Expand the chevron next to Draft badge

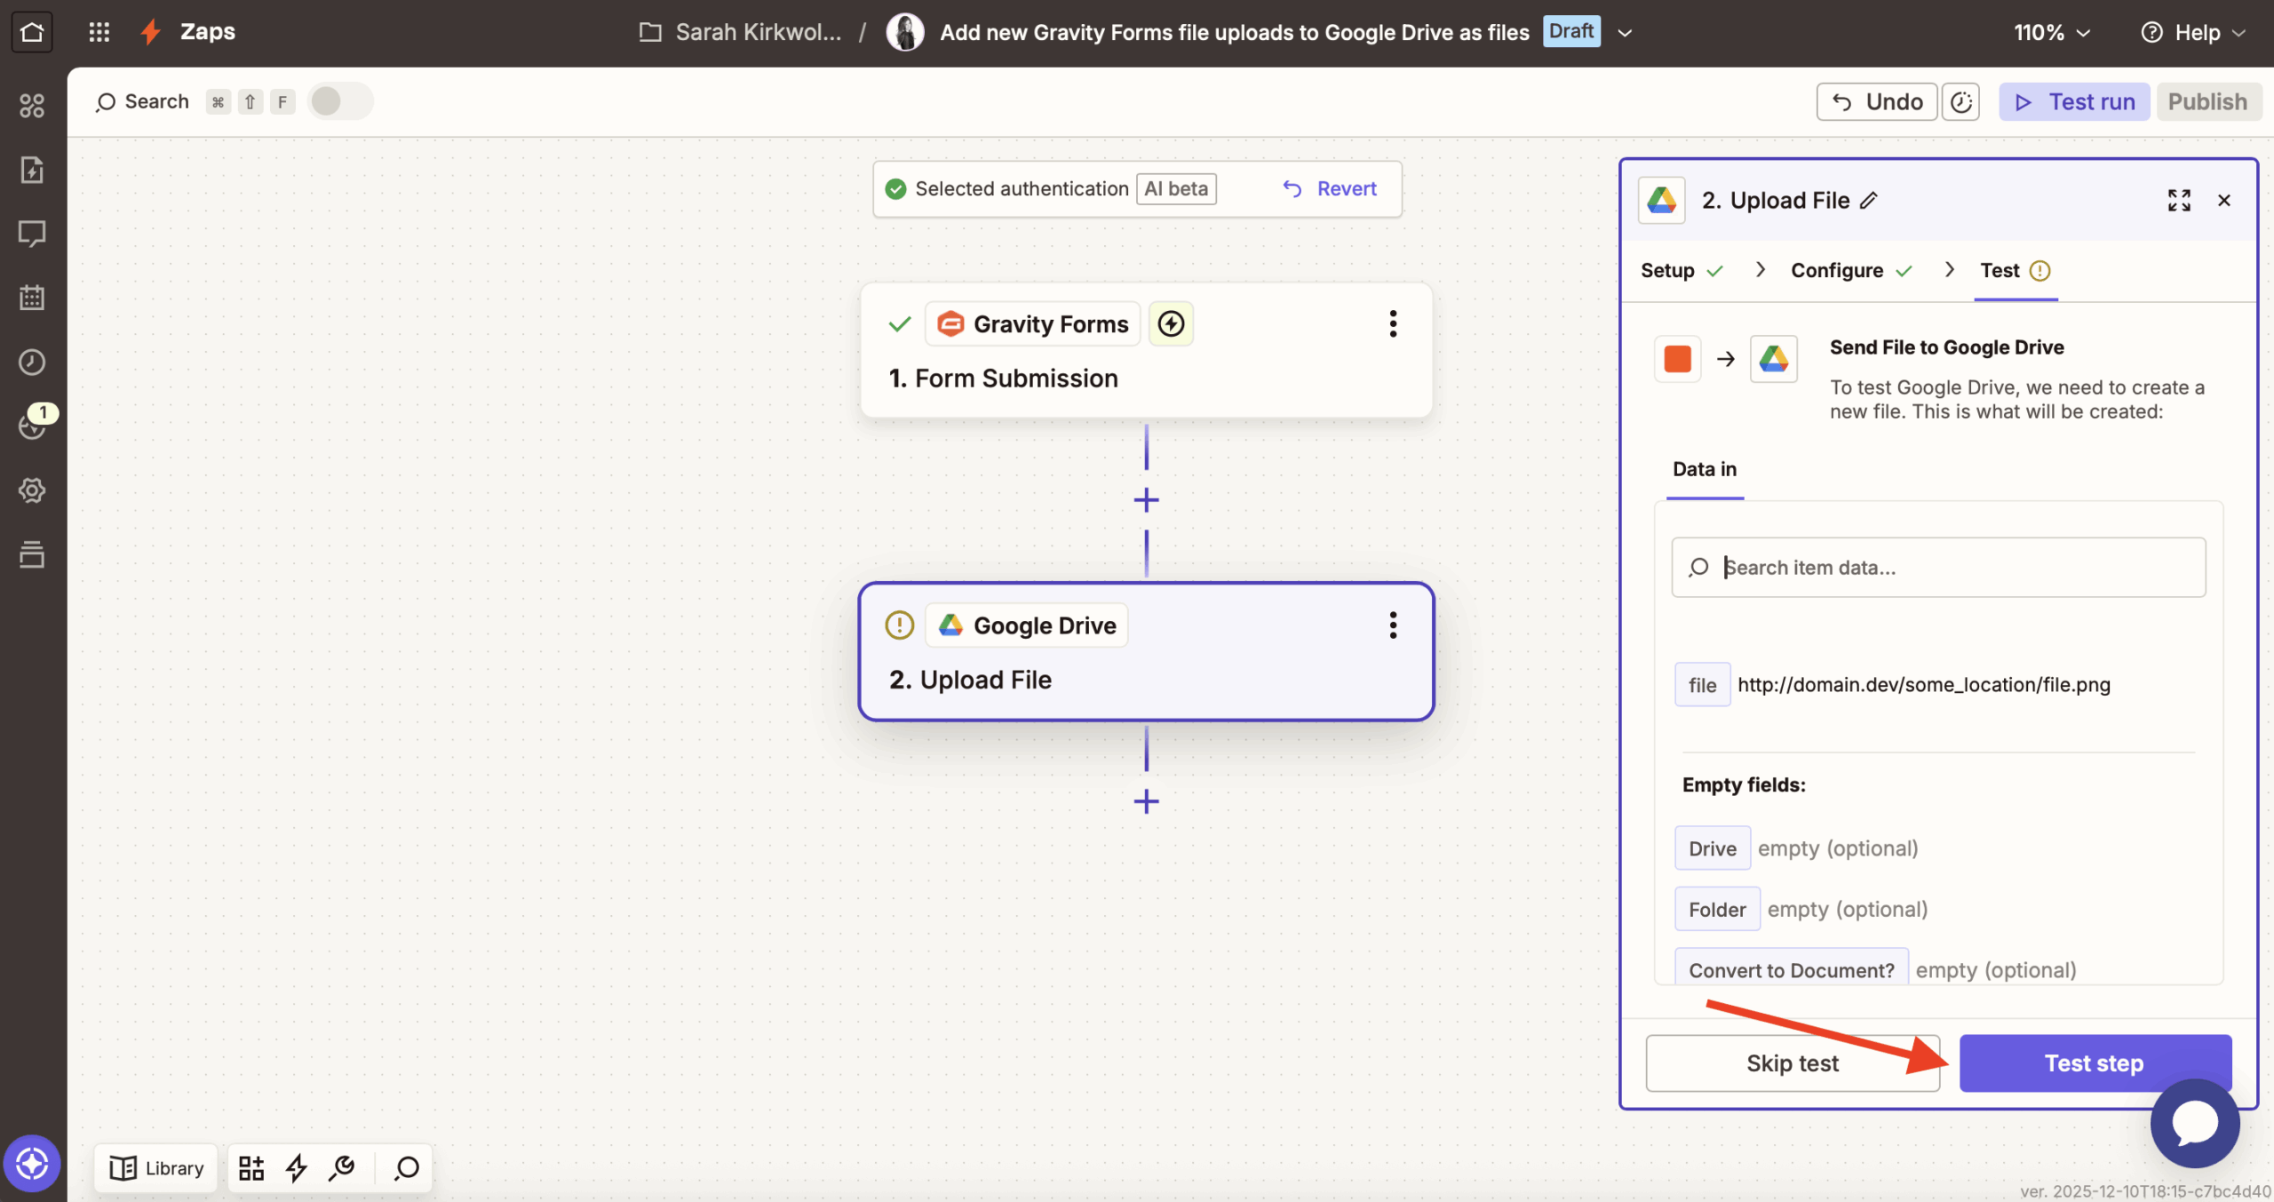1625,32
